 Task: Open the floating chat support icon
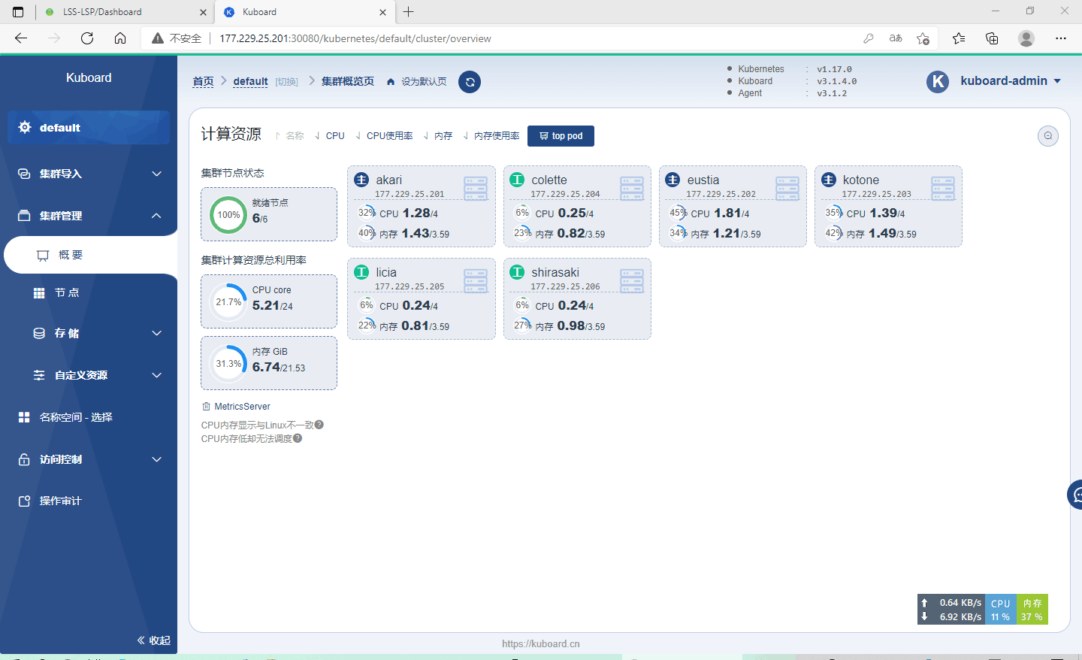point(1075,495)
